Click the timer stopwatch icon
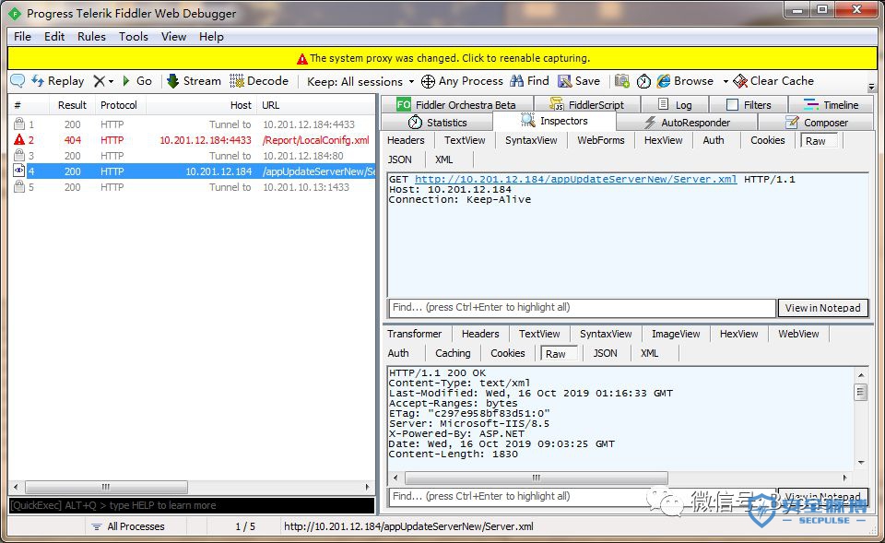The height and width of the screenshot is (543, 885). tap(643, 81)
